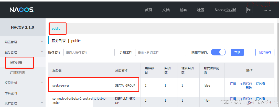Switch language with the En button
The height and width of the screenshot is (107, 279).
[249, 10]
